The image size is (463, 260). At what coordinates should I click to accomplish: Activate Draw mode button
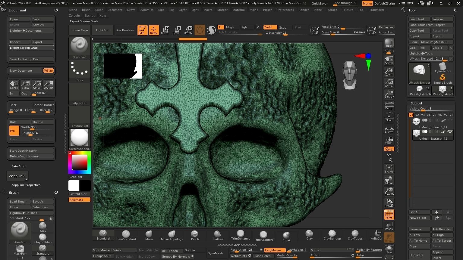coord(154,30)
